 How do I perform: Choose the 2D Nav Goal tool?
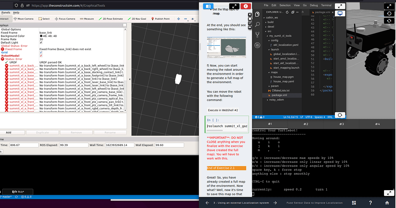tap(137, 19)
